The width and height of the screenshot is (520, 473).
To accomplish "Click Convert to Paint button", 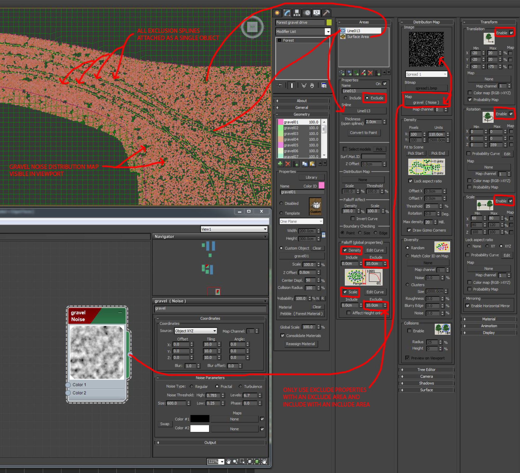I will (363, 132).
